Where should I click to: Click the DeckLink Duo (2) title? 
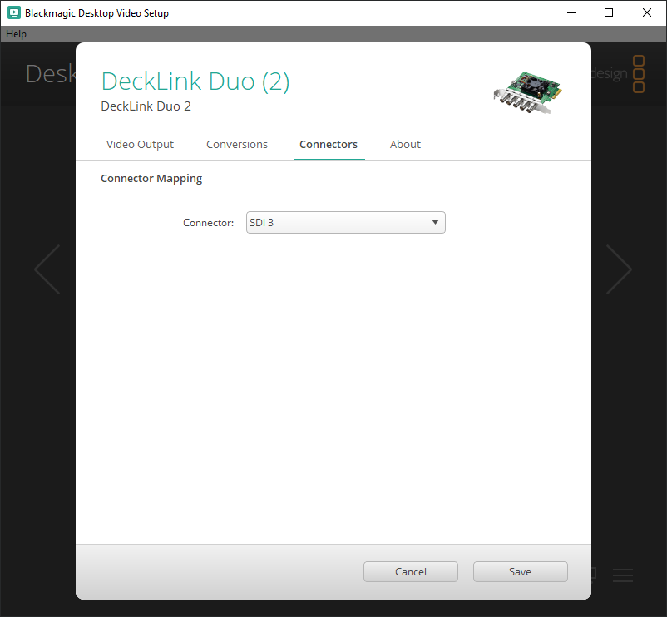195,81
